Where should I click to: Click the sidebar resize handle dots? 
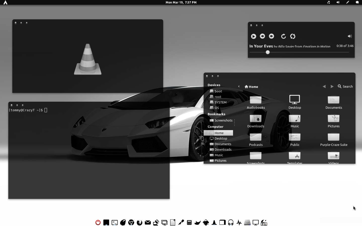point(234,122)
